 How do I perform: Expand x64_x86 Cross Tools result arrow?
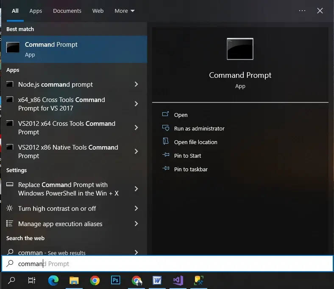(x=136, y=104)
